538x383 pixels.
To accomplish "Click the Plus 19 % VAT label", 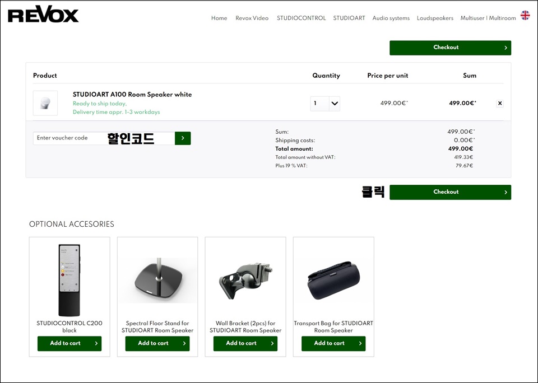I will click(x=291, y=166).
